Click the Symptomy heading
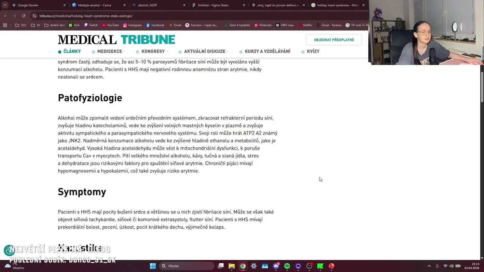This screenshot has width=484, height=272. (x=82, y=192)
